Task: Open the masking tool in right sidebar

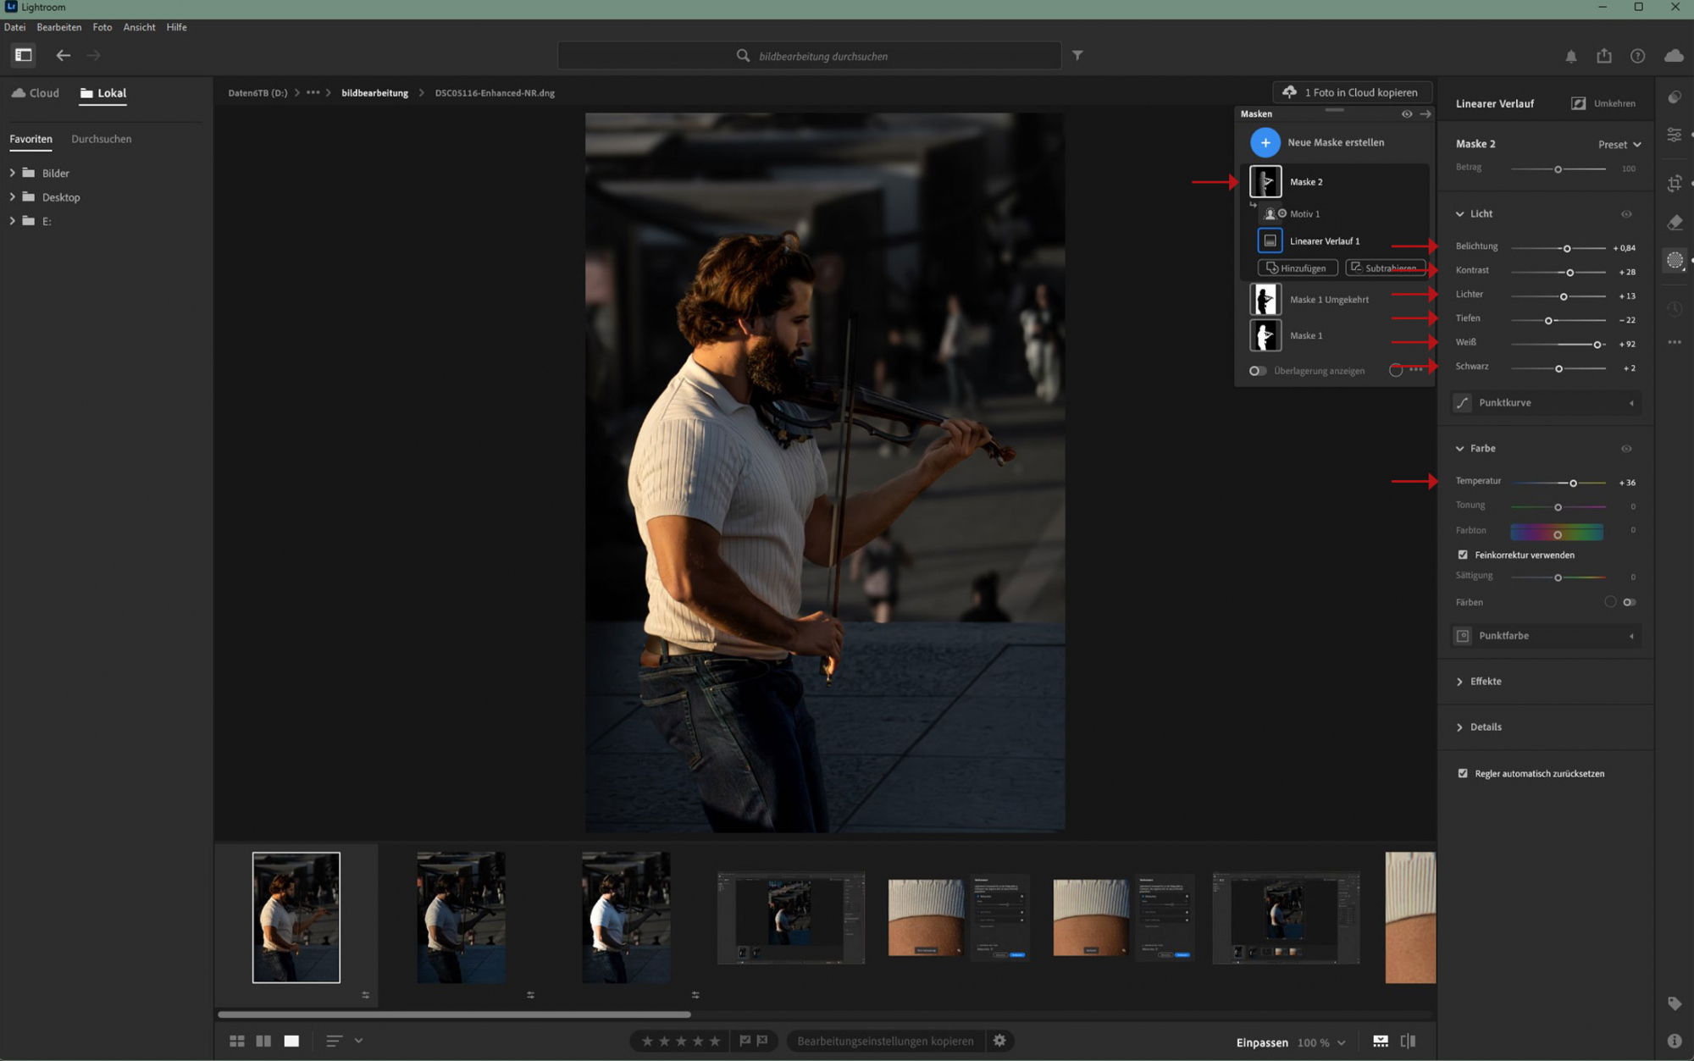Action: point(1675,261)
